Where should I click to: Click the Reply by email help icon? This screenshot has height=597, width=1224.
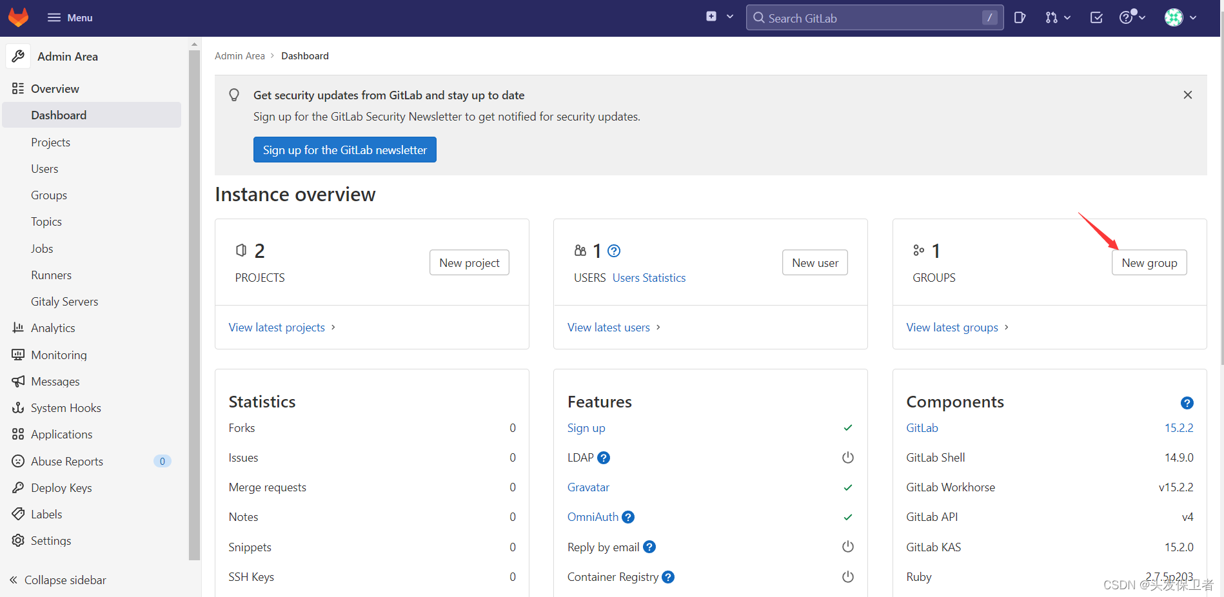[649, 547]
